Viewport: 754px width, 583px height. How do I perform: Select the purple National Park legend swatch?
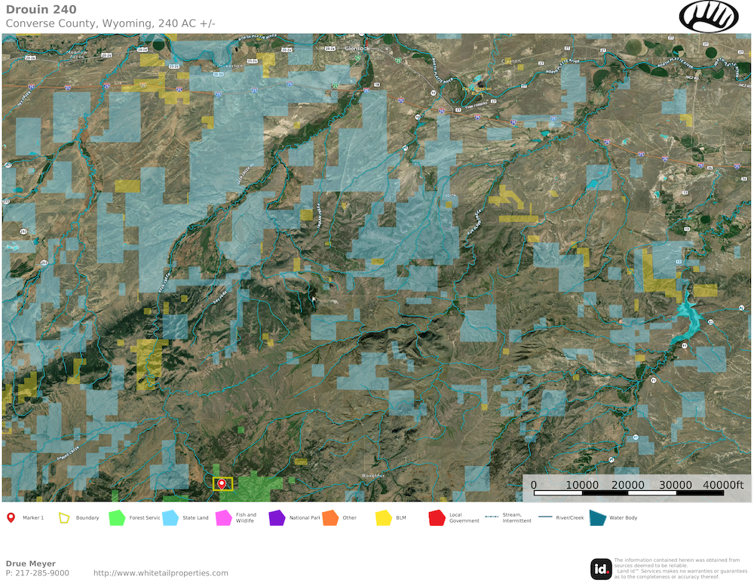click(277, 518)
